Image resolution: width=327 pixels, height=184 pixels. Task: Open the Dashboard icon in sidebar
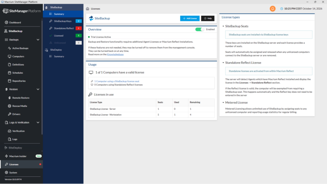point(6,22)
